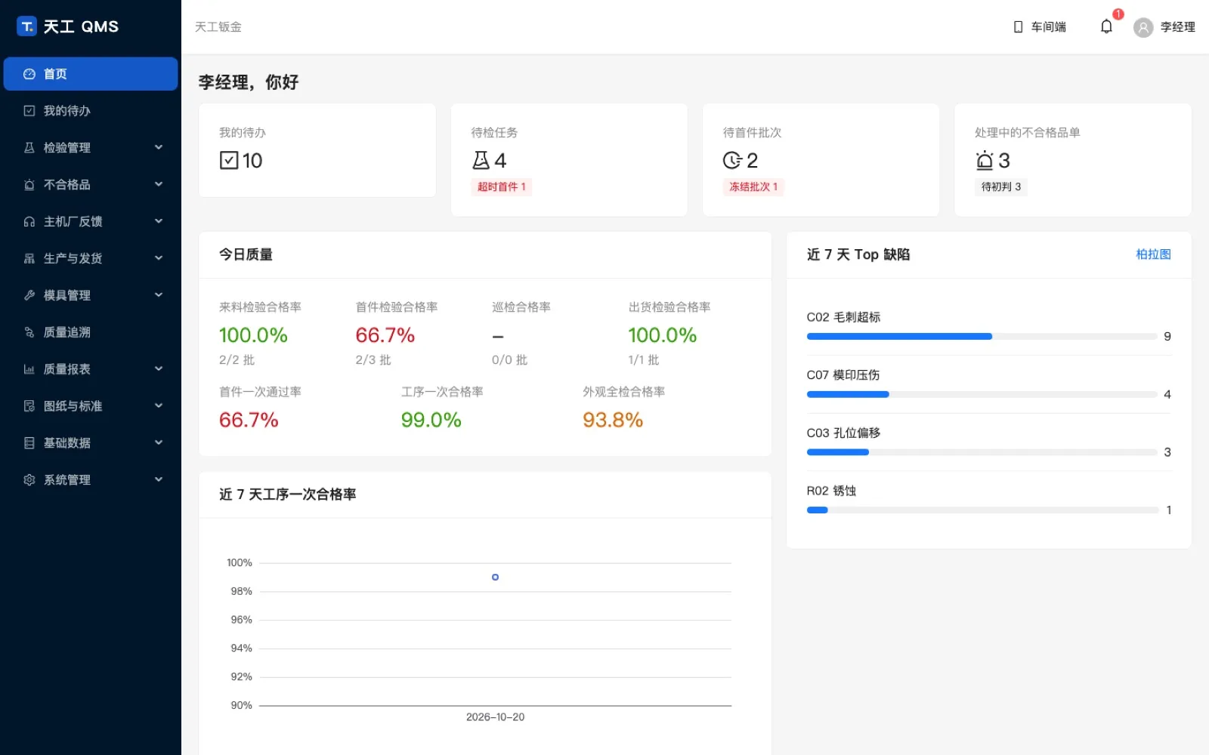Open 质量追溯 menu item

click(91, 332)
